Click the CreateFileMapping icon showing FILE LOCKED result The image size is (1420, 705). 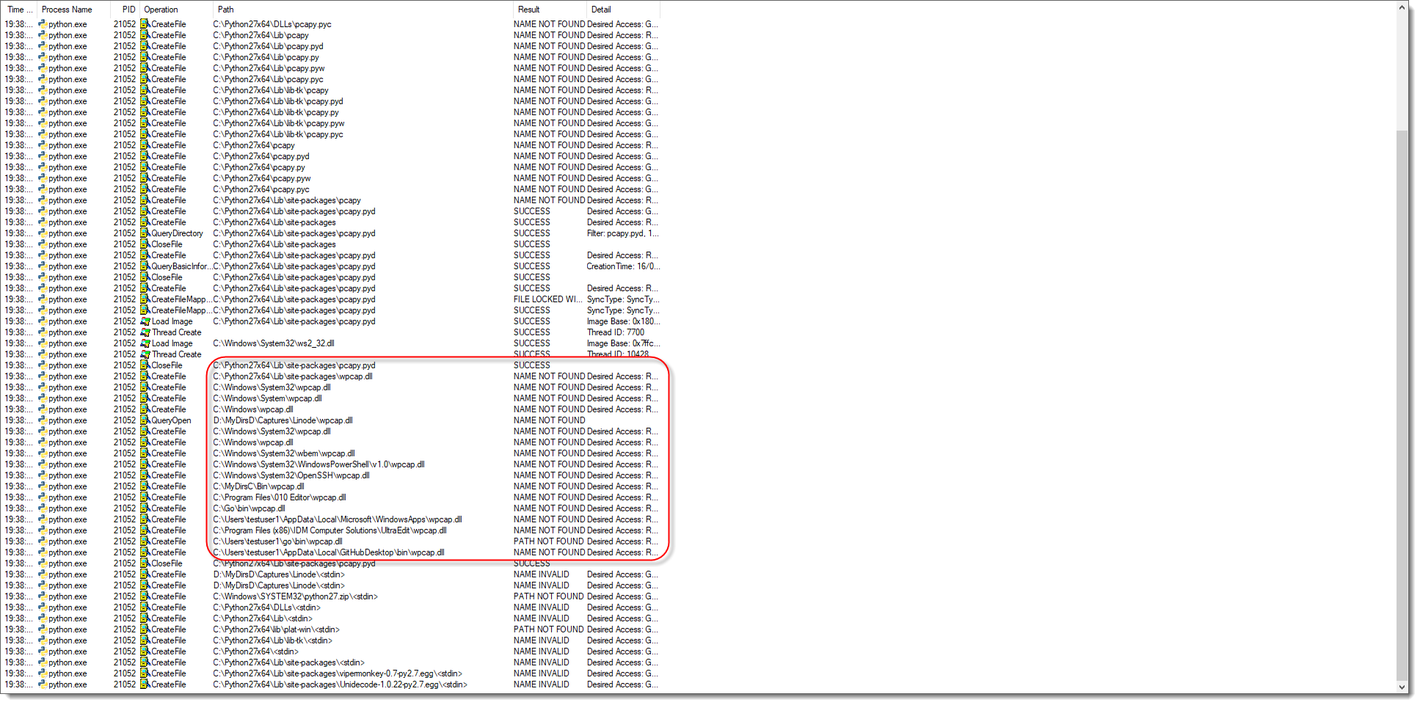coord(145,299)
